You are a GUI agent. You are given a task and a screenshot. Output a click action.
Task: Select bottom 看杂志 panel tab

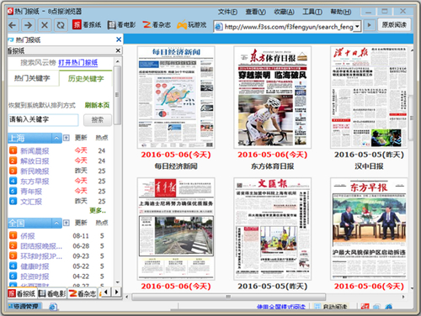83,293
